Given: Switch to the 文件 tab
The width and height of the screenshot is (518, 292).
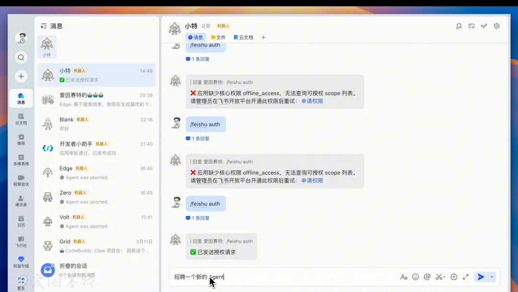Looking at the screenshot, I should pyautogui.click(x=218, y=37).
